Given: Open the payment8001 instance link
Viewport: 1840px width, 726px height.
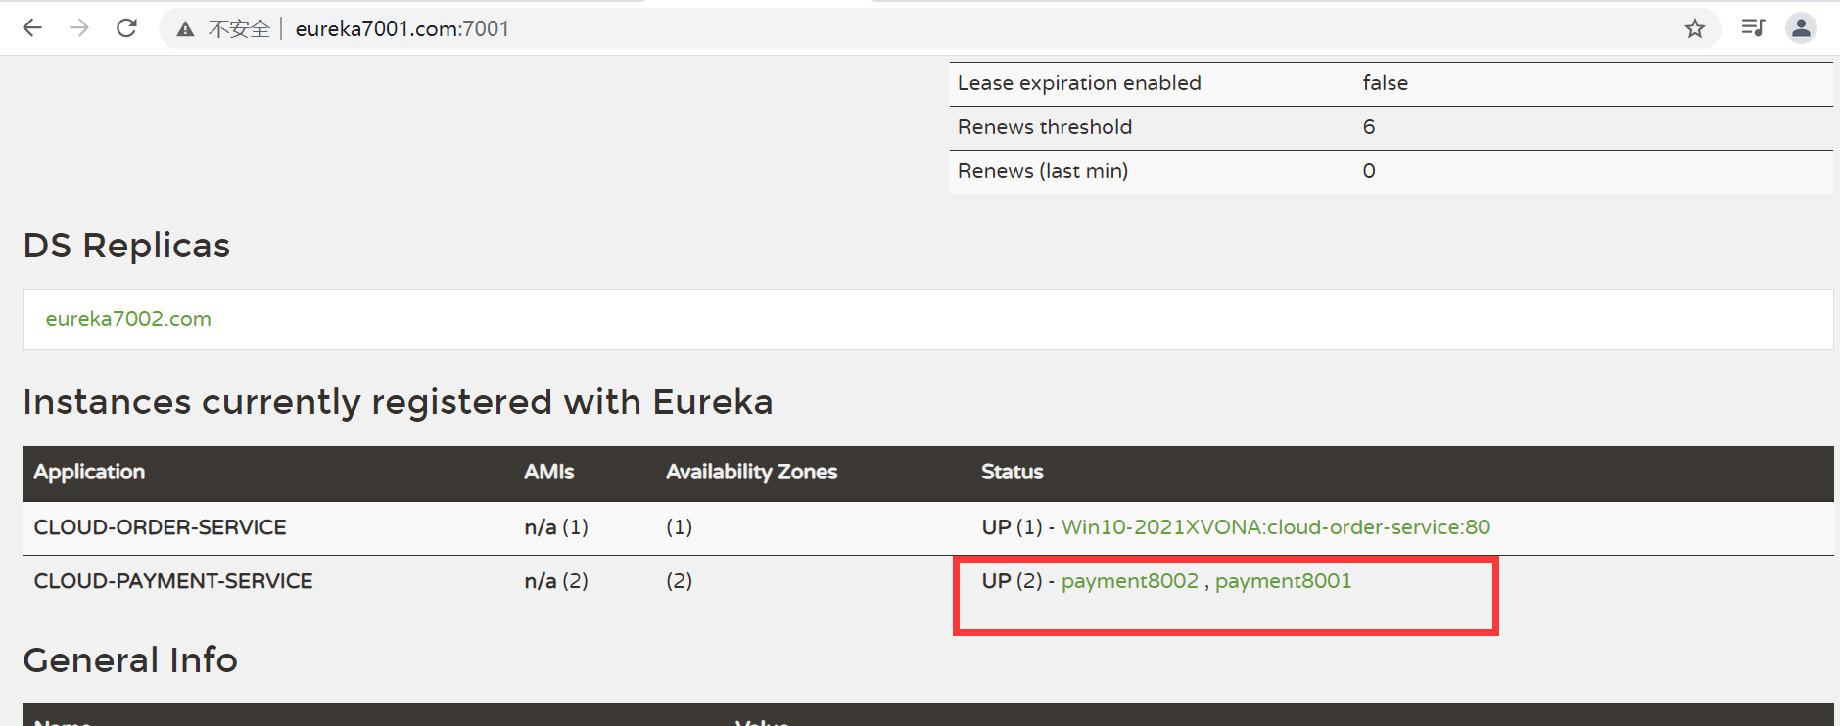Looking at the screenshot, I should coord(1284,581).
